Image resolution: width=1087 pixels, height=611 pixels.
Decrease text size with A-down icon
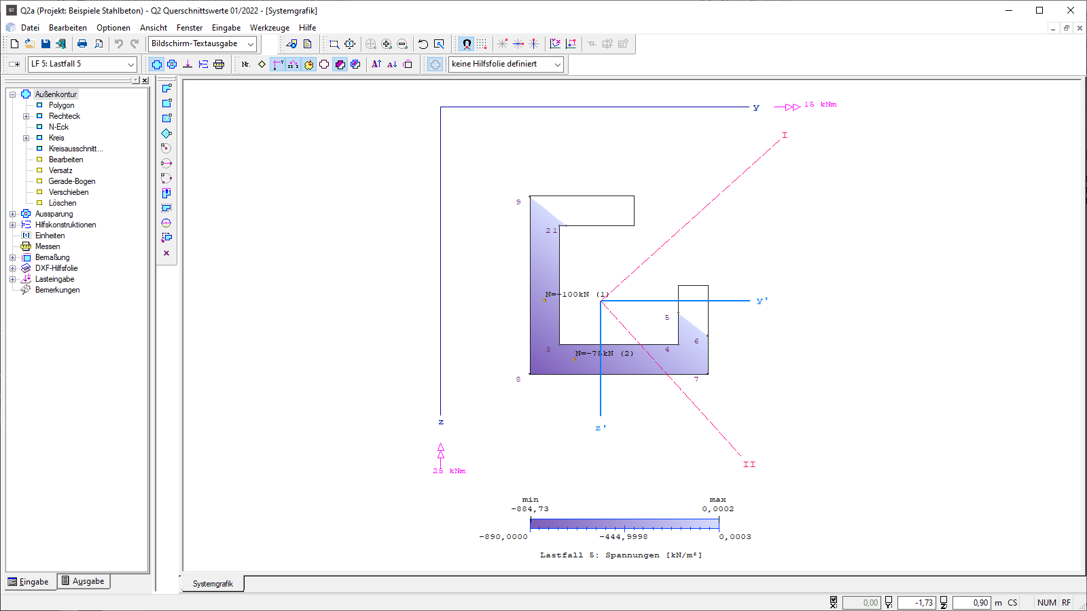[392, 64]
